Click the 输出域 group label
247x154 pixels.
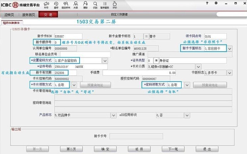16,129
